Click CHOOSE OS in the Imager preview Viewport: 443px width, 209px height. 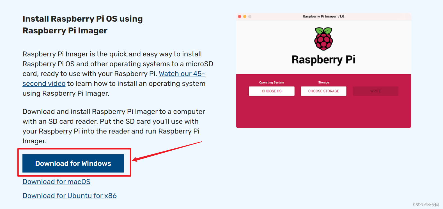[x=272, y=91]
